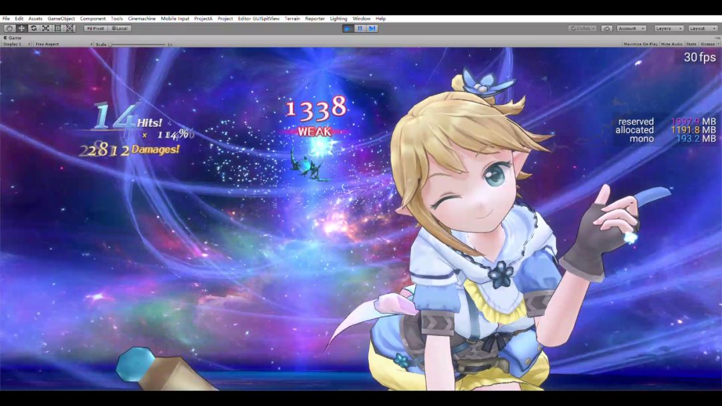Click the 30 fps counter
This screenshot has width=722, height=406.
click(x=700, y=57)
